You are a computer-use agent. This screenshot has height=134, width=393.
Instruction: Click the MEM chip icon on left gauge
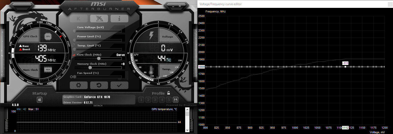click(48, 70)
